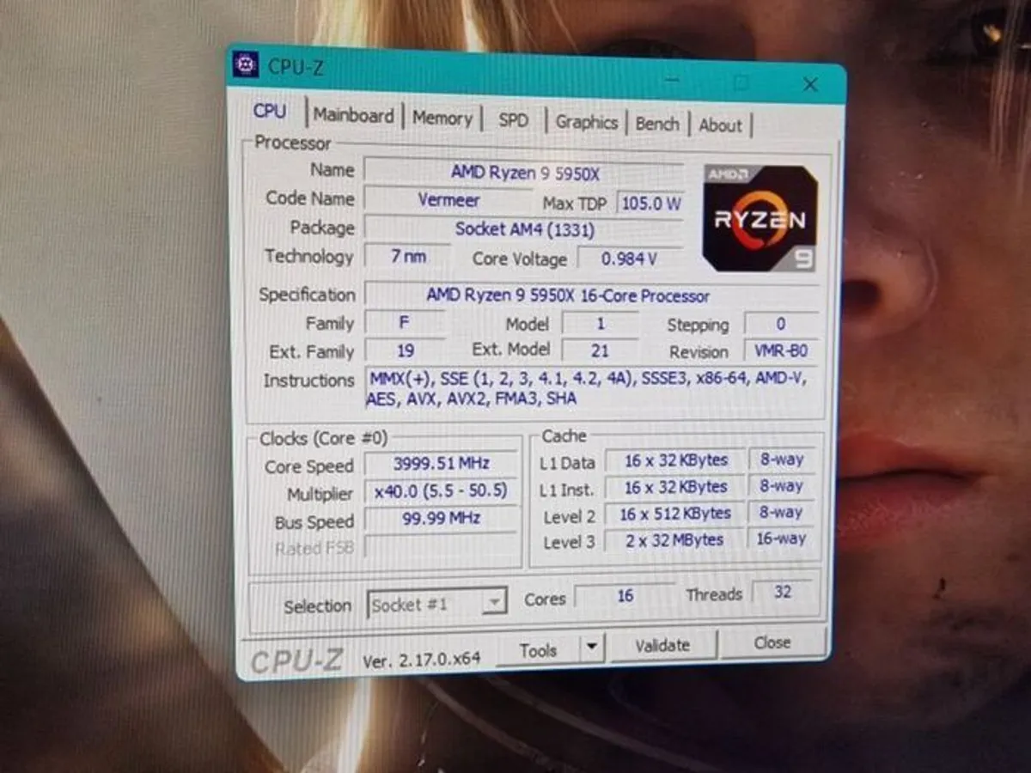Open the Socket #1 selection dropdown

494,604
